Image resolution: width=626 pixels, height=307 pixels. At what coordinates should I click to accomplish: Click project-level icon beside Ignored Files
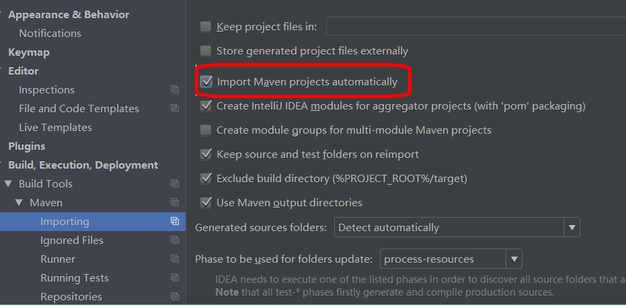tap(174, 240)
